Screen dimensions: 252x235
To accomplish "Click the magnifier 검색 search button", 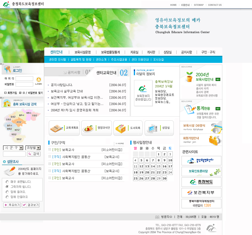I will pos(33,154).
